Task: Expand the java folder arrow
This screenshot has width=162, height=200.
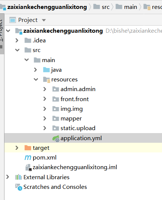Action: [36, 70]
